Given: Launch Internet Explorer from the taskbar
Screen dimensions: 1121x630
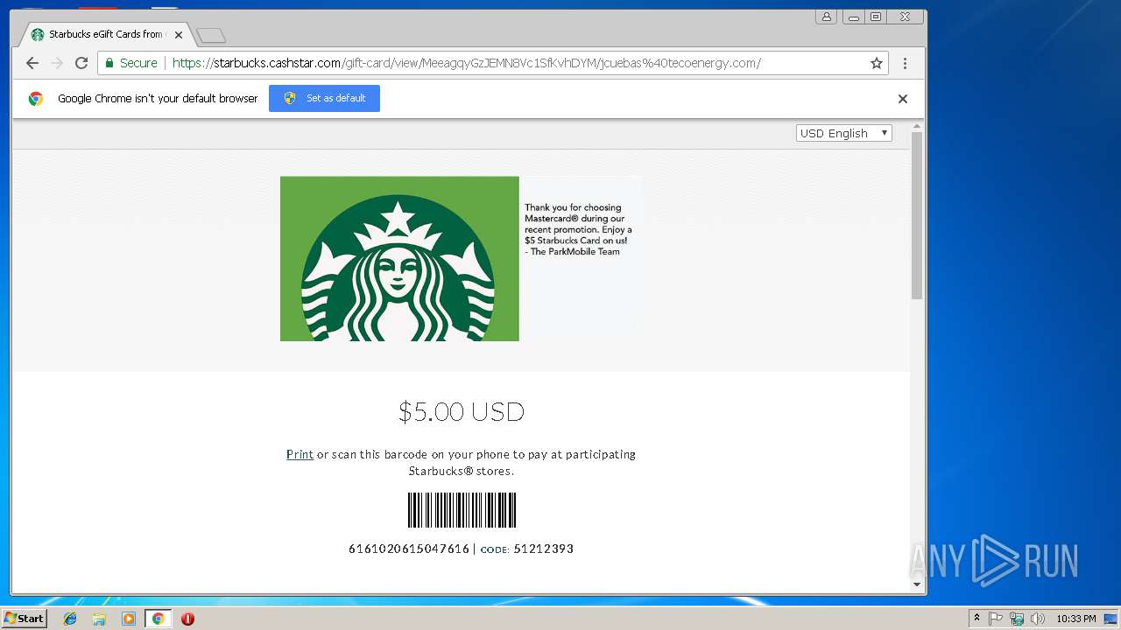Looking at the screenshot, I should coord(70,619).
